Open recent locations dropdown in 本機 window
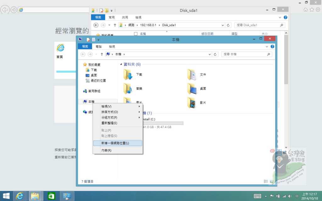Image resolution: width=322 pixels, height=201 pixels. tap(96, 54)
